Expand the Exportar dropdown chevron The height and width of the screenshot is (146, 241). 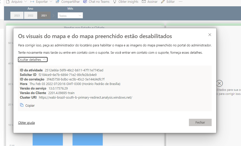51,2
